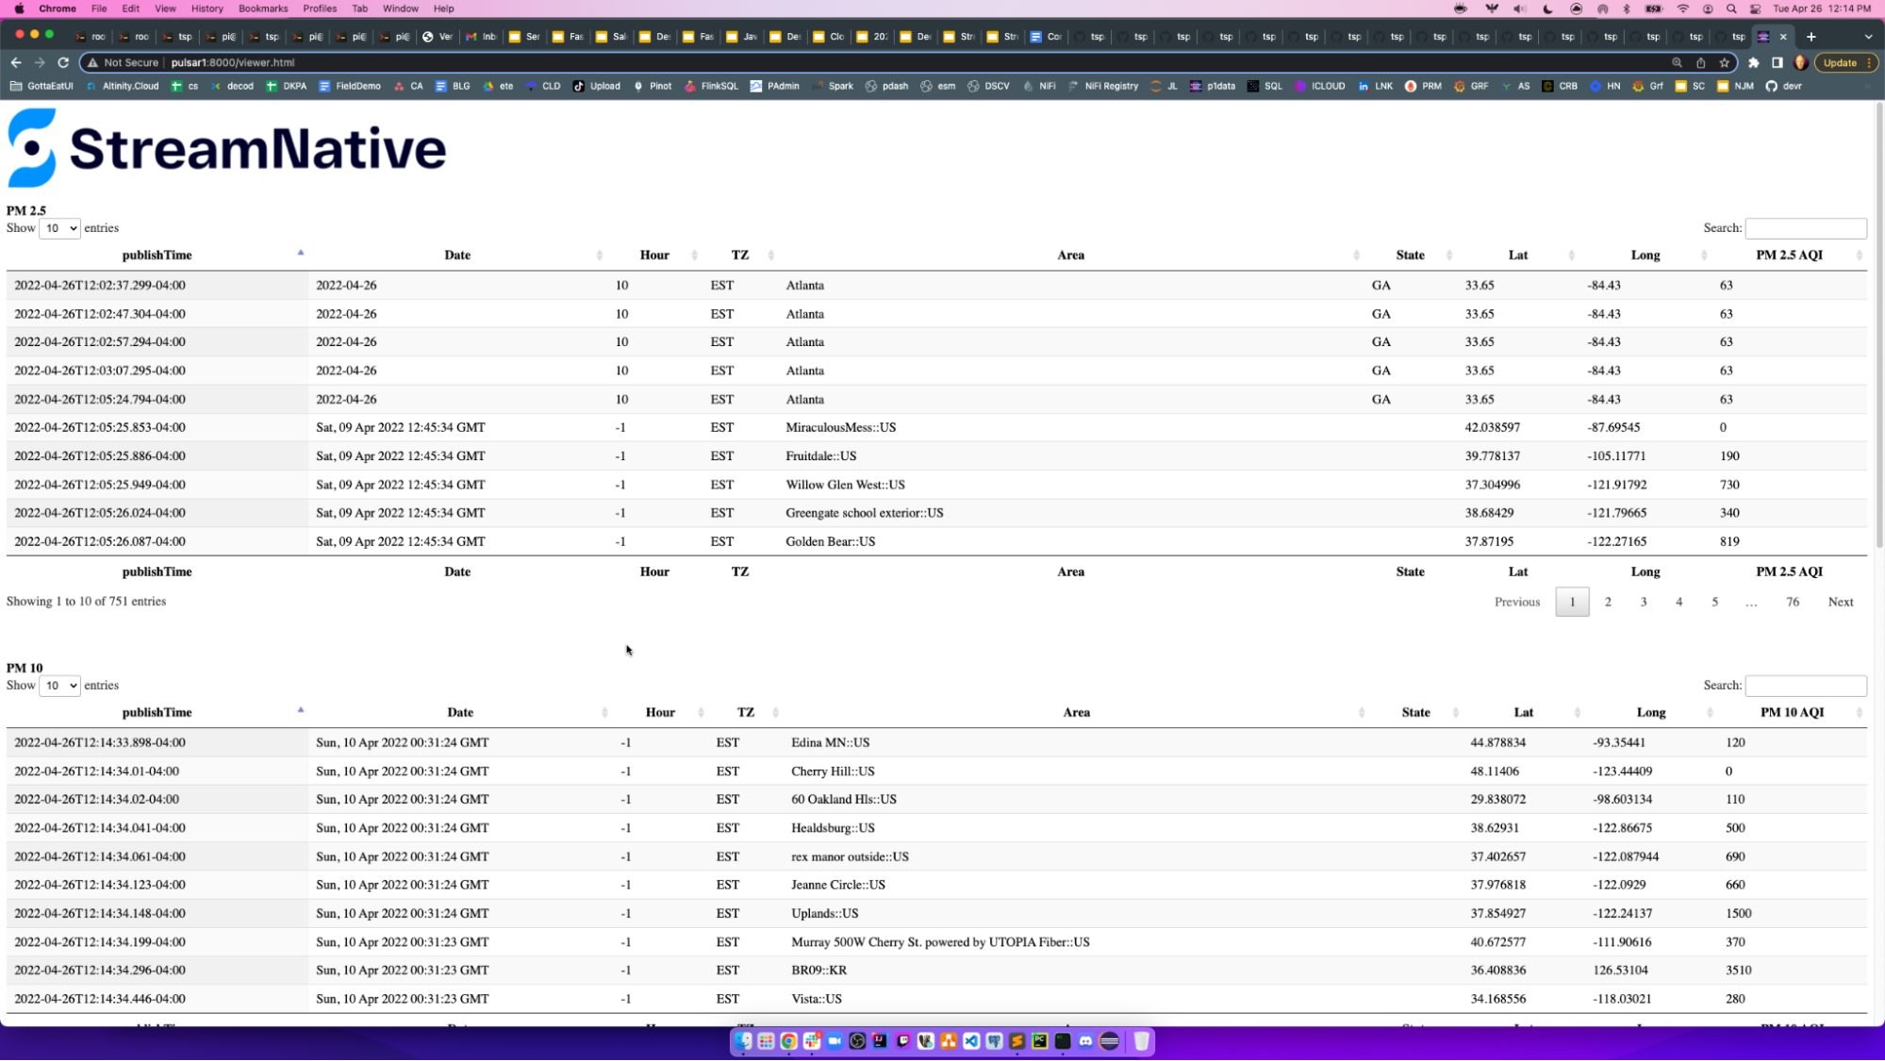Go to the Next page of PM 2.5 entries
Image resolution: width=1885 pixels, height=1061 pixels.
1840,602
